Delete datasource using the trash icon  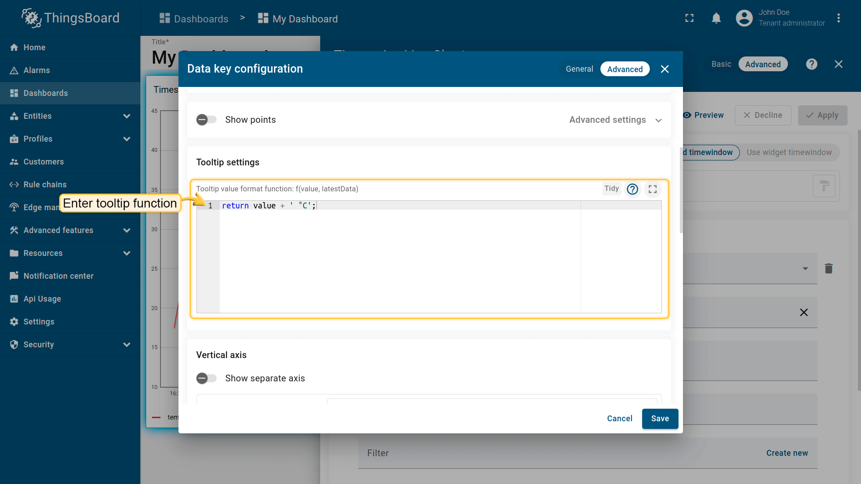[x=828, y=268]
